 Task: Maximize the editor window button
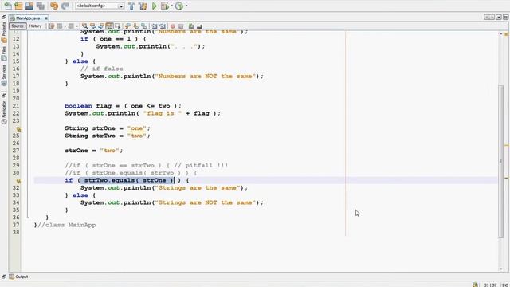pyautogui.click(x=505, y=18)
